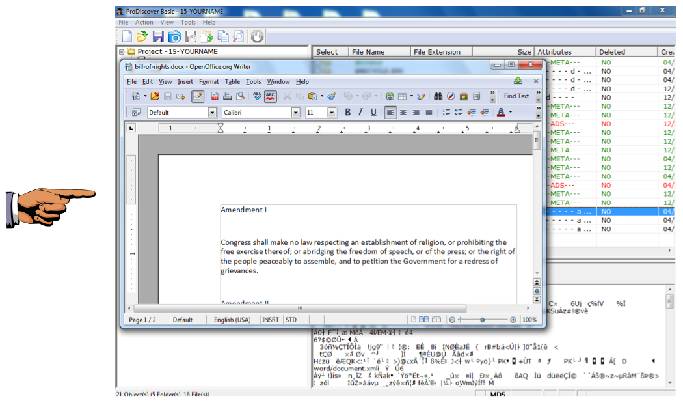
Task: Set Align Left in Writer
Action: pos(390,113)
